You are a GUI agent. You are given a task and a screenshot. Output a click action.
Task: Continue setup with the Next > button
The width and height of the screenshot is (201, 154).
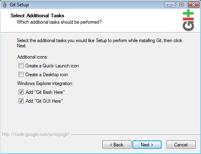click(147, 145)
